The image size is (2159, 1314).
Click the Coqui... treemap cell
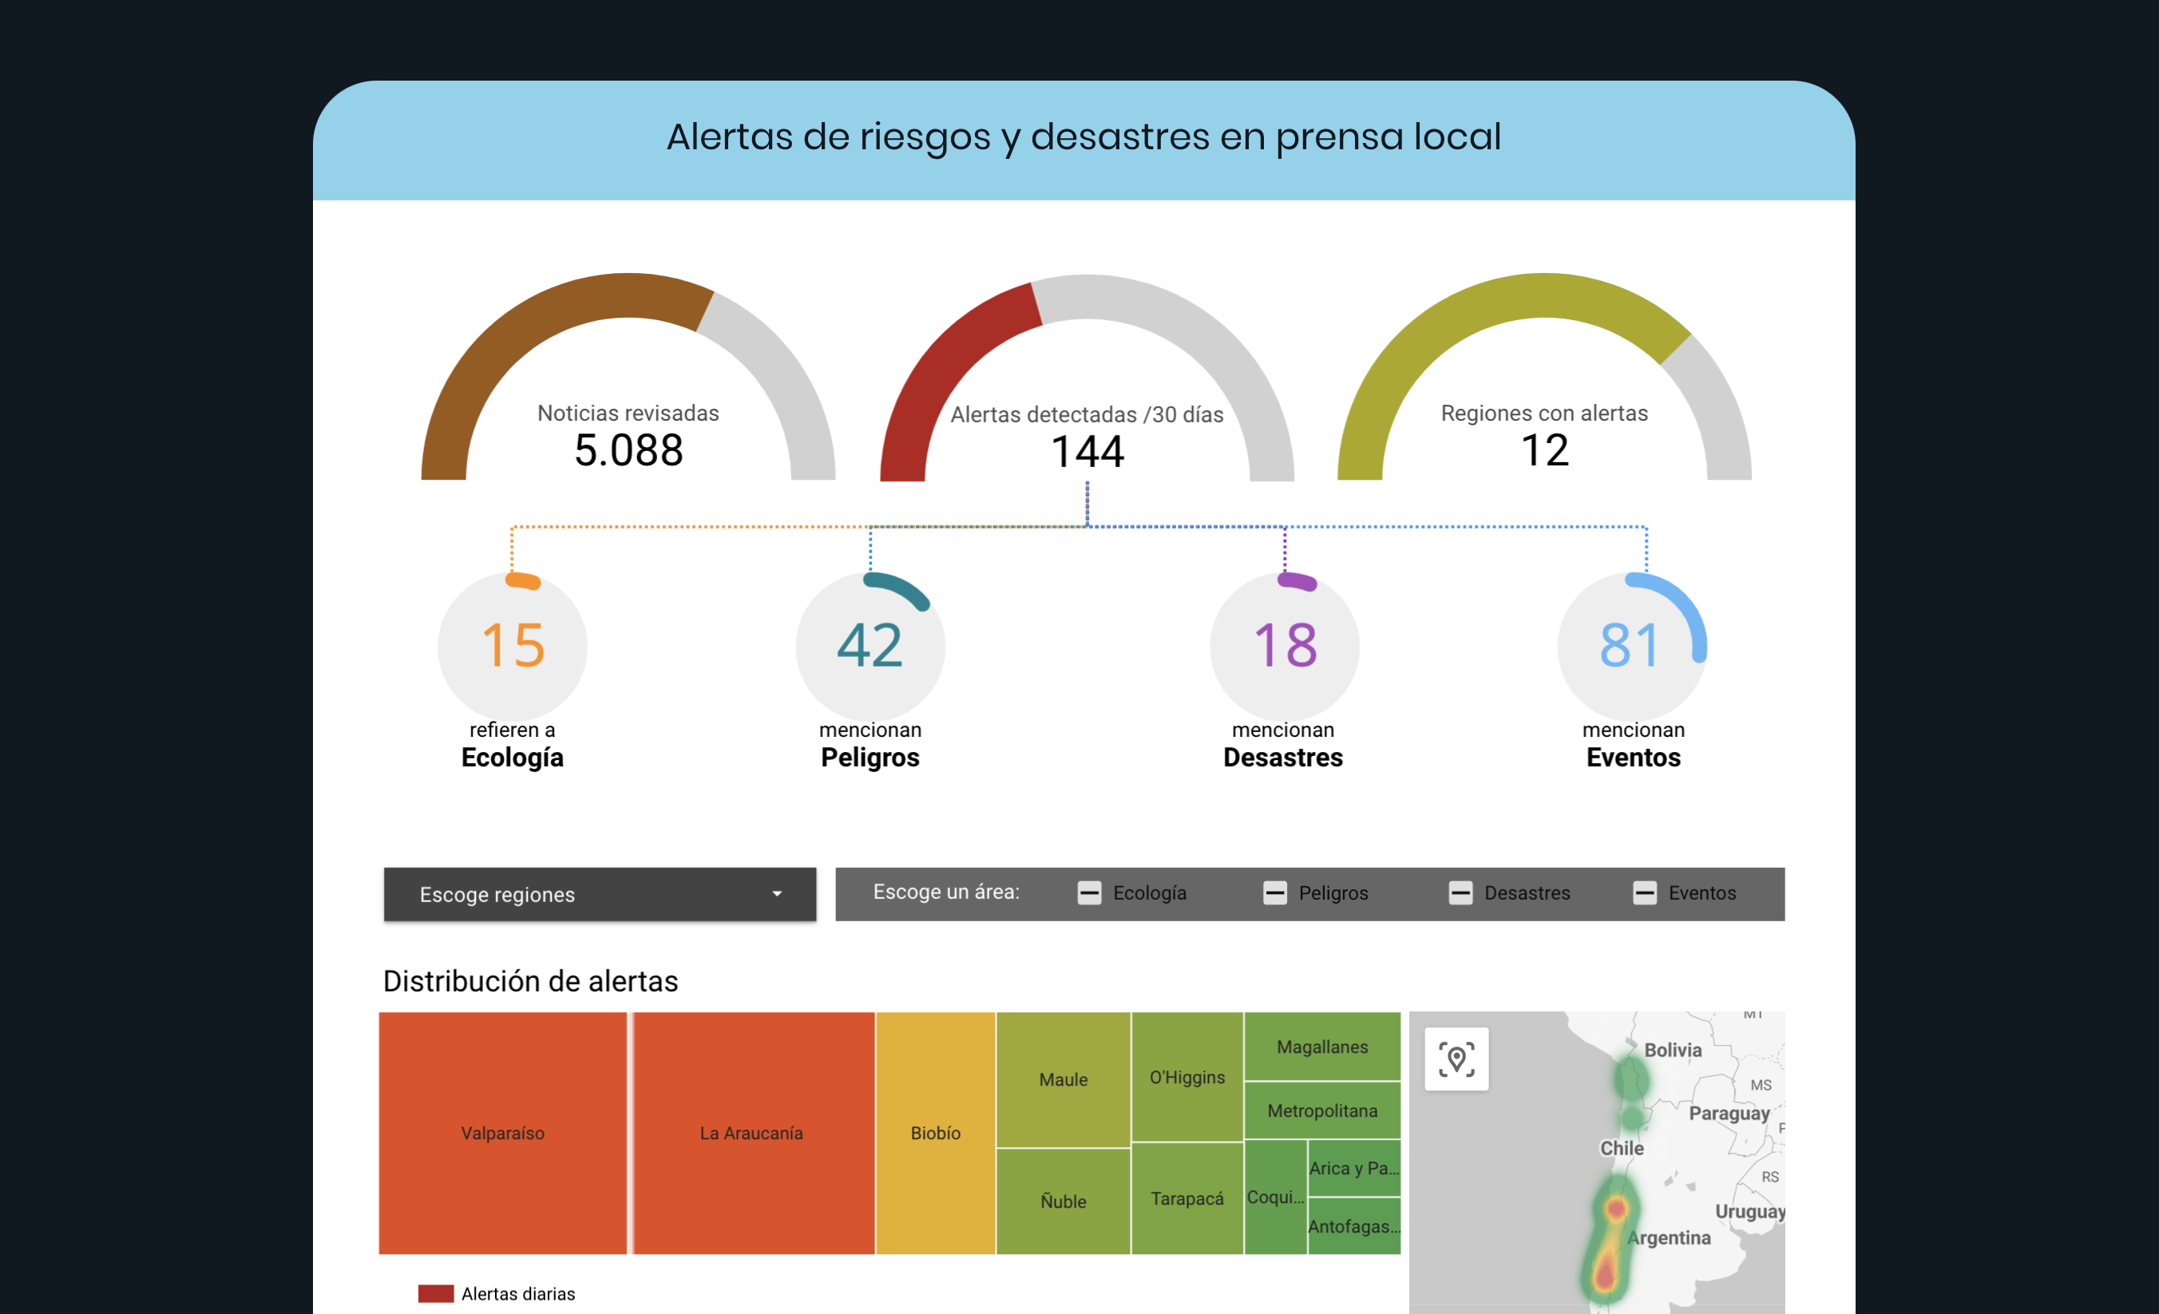click(1276, 1197)
